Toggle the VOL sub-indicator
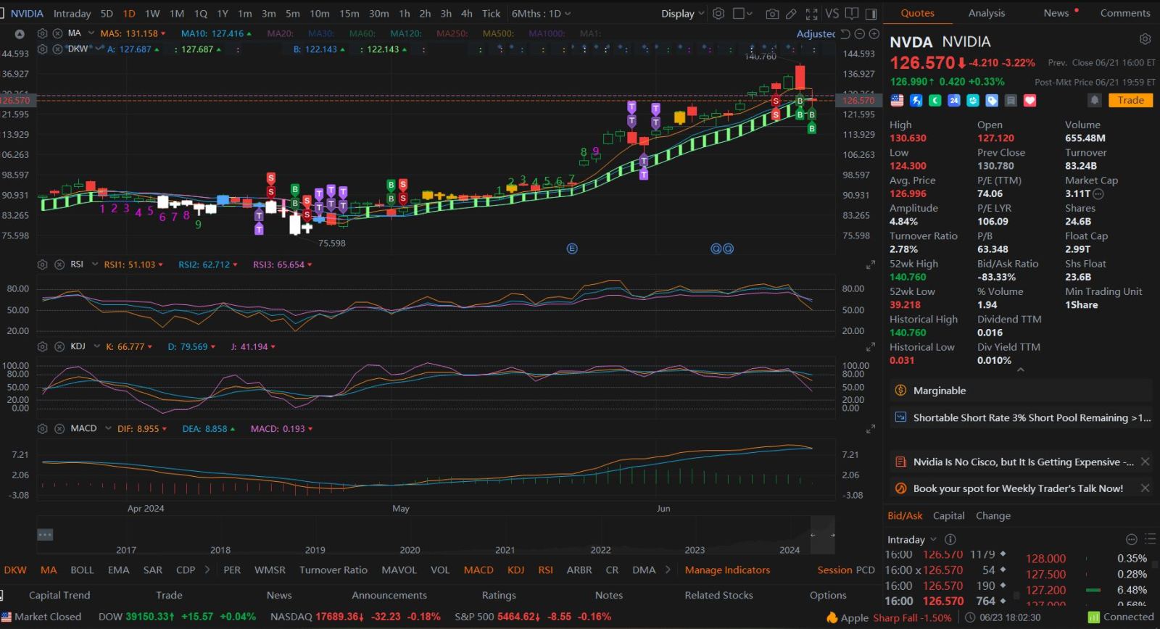Image resolution: width=1160 pixels, height=629 pixels. click(440, 570)
